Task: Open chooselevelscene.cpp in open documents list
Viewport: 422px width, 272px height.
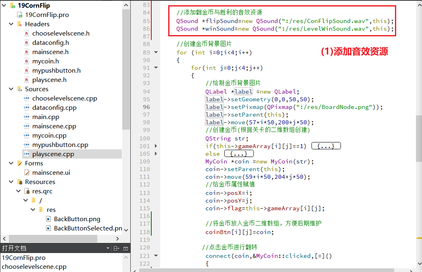Action: tap(34, 267)
